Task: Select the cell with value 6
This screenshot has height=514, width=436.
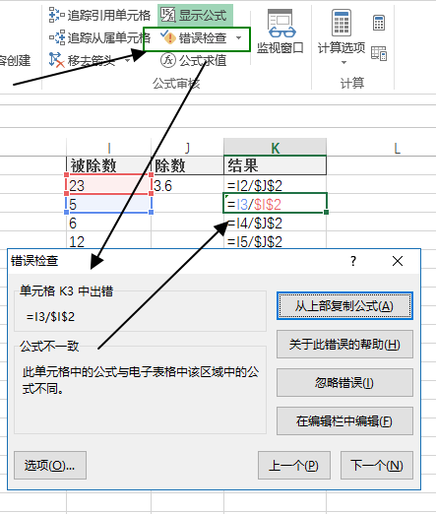Action: [x=109, y=223]
